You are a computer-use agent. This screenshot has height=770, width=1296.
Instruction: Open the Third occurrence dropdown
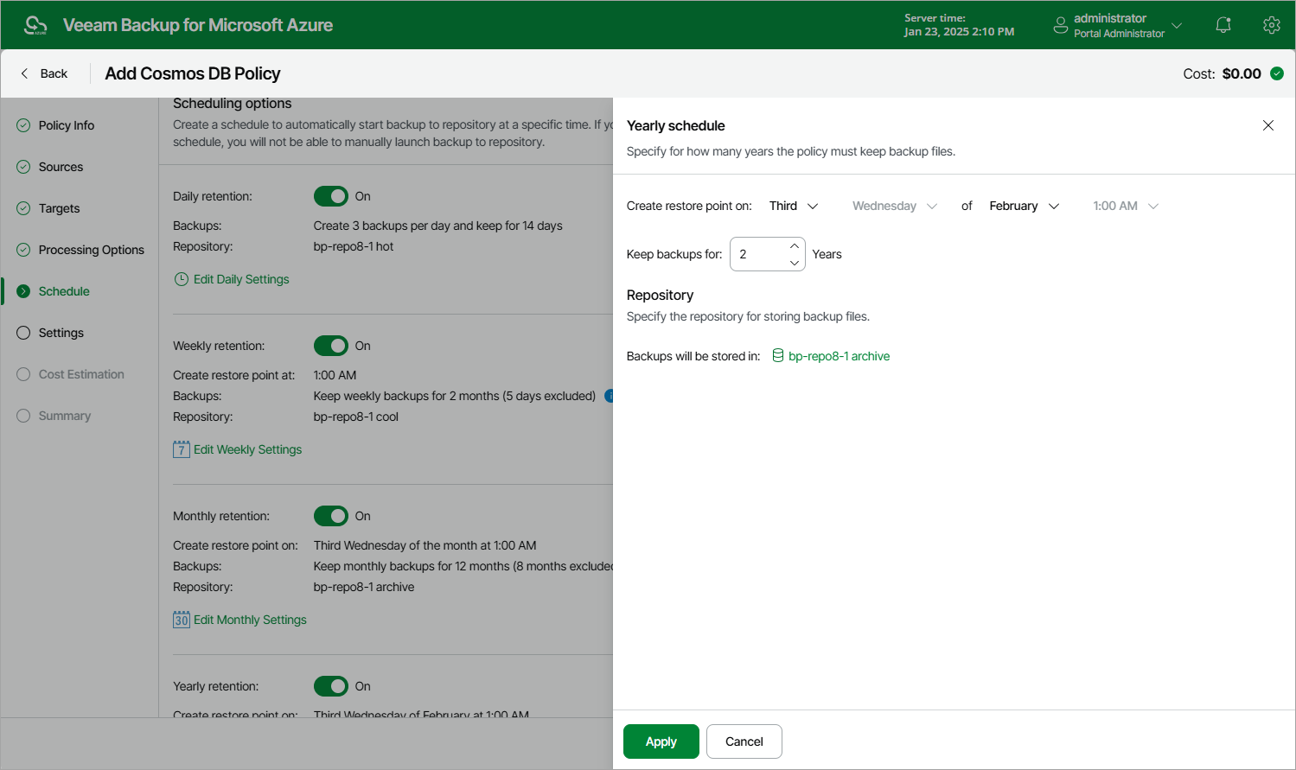pos(794,206)
